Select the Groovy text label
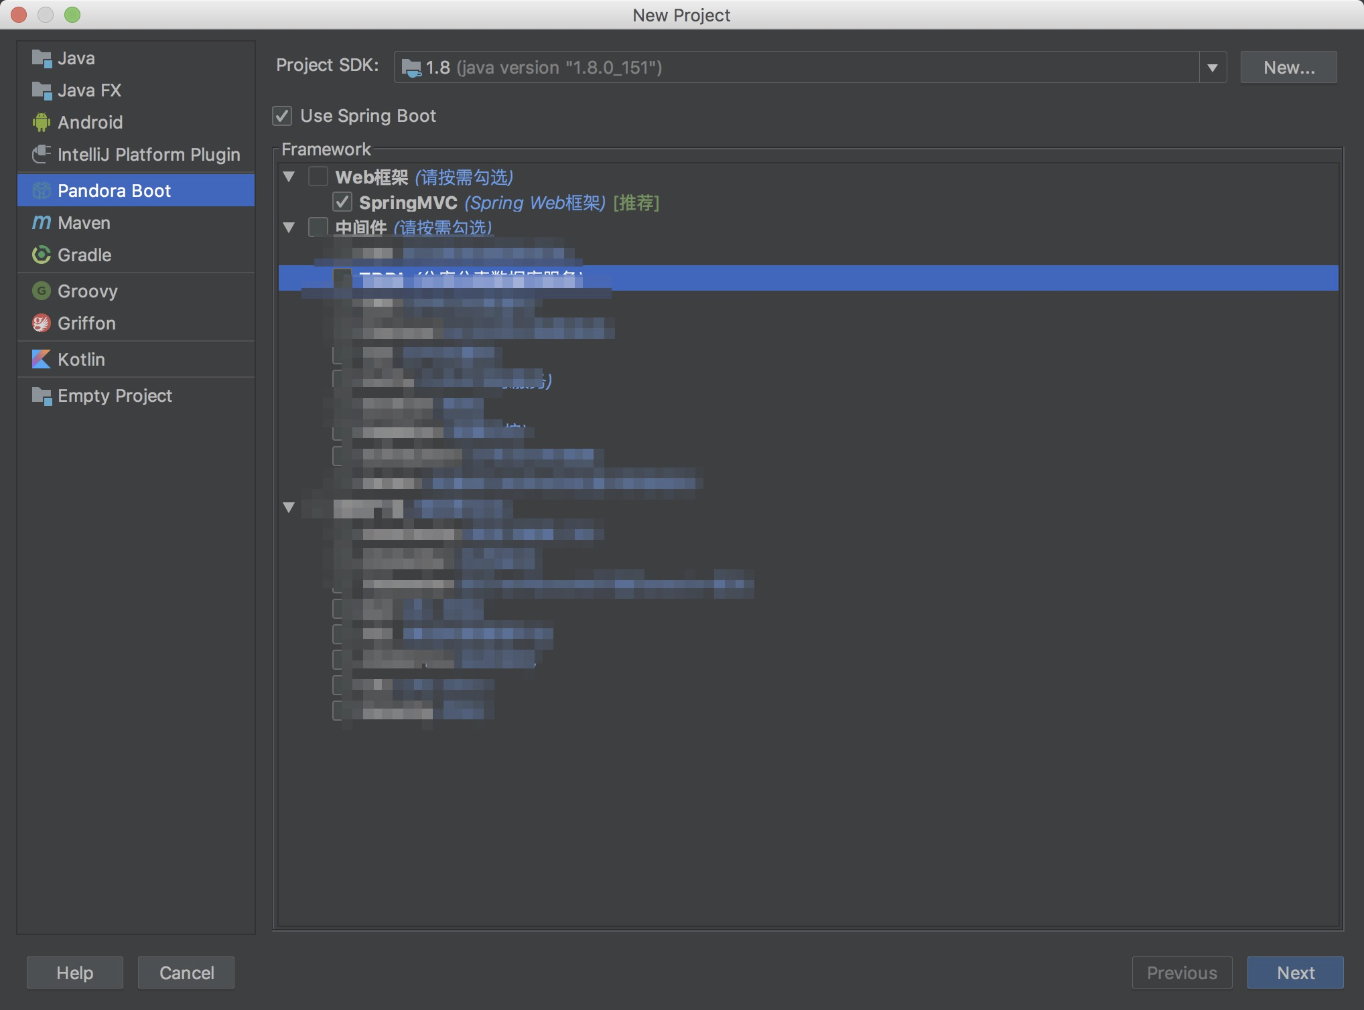1364x1010 pixels. [x=88, y=291]
